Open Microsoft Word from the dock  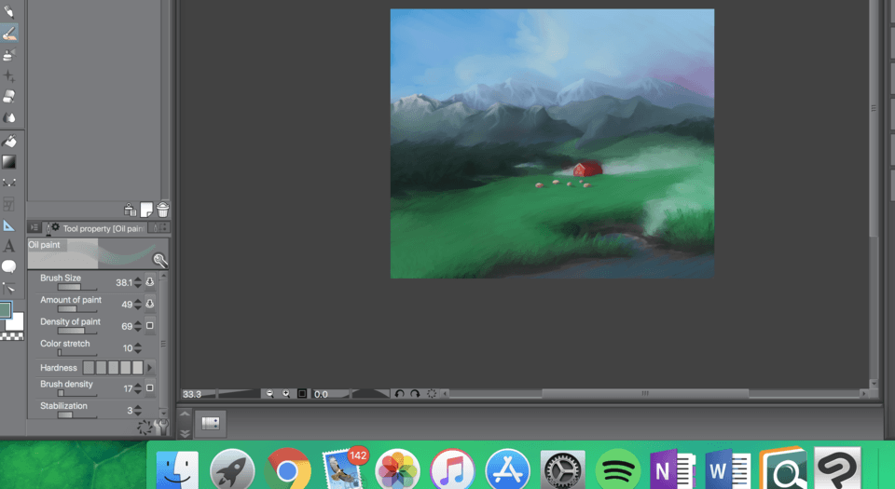727,470
